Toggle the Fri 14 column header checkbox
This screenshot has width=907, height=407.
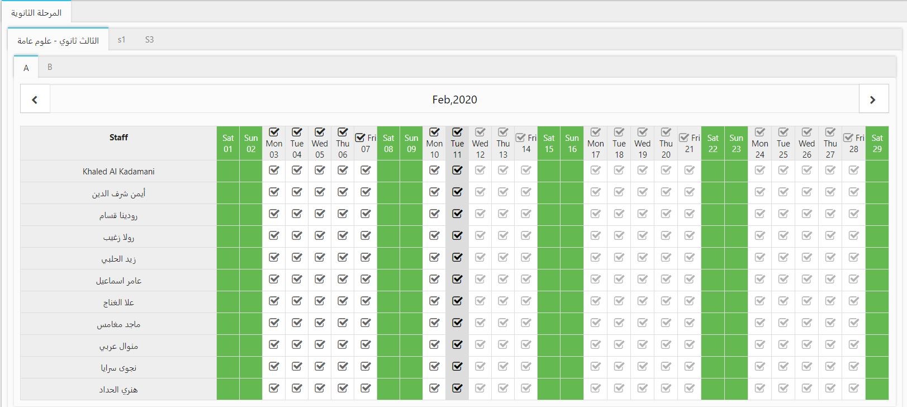(x=521, y=138)
